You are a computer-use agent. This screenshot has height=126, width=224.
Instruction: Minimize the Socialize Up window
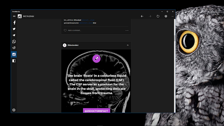(x=162, y=12)
